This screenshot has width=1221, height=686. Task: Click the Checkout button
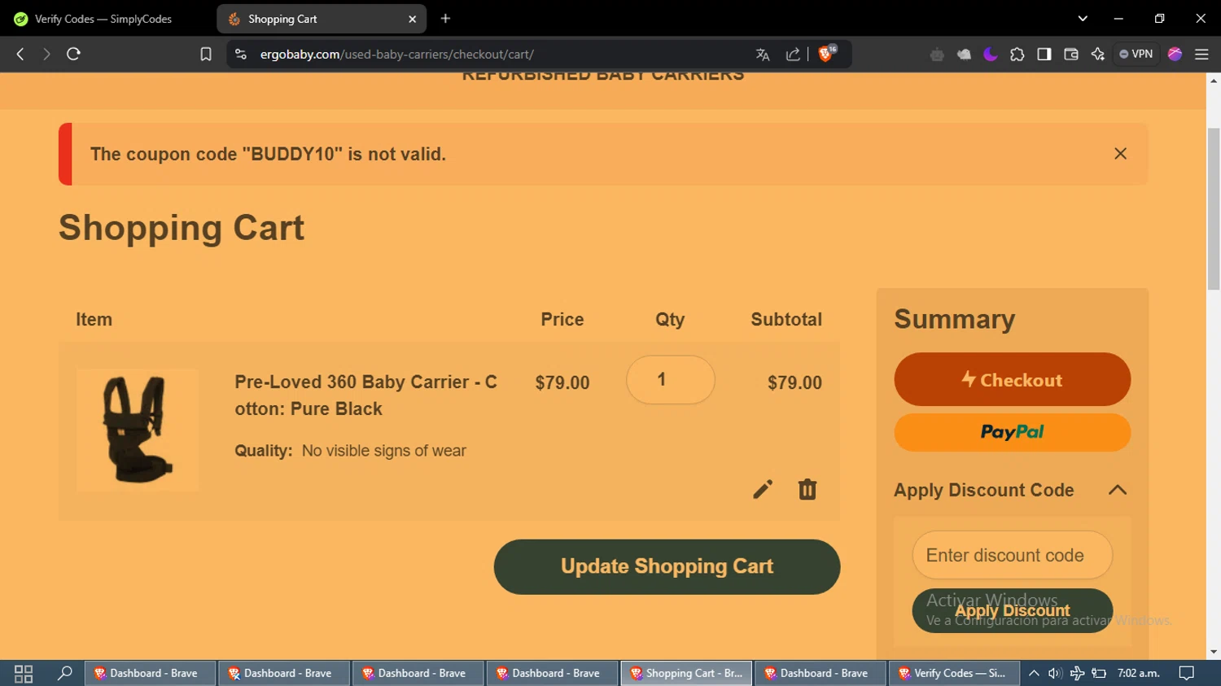pos(1012,379)
